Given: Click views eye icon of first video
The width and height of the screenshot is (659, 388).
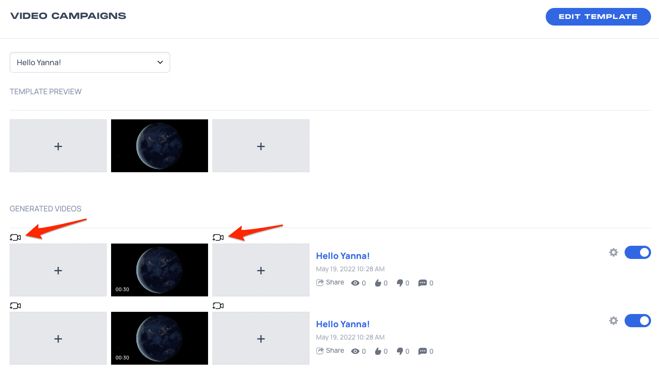Looking at the screenshot, I should click(x=355, y=283).
